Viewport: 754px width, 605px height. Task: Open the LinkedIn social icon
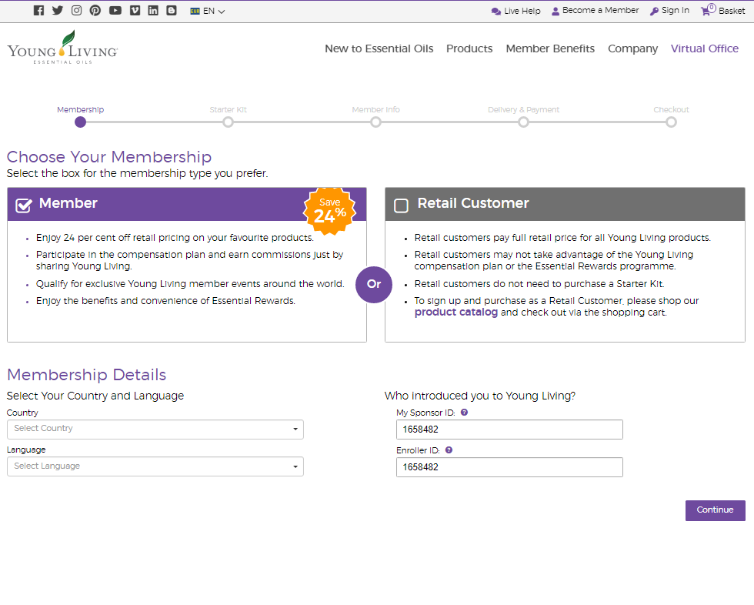click(153, 11)
